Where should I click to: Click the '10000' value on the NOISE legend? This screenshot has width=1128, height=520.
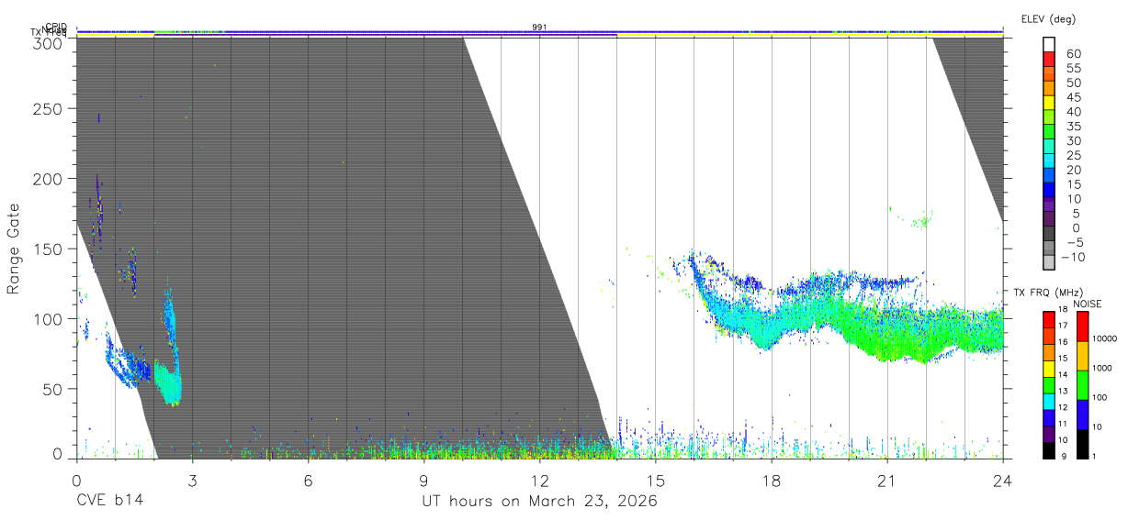point(1104,338)
